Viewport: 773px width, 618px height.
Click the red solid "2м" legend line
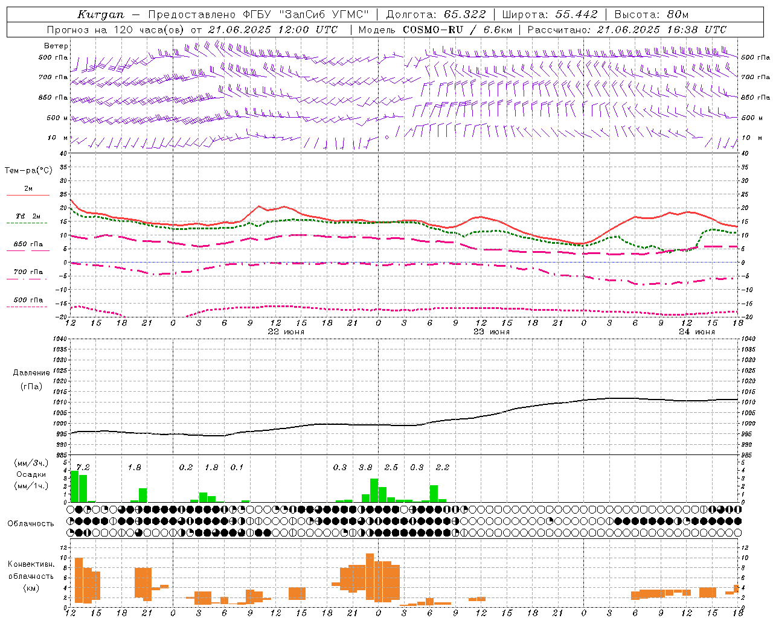28,195
